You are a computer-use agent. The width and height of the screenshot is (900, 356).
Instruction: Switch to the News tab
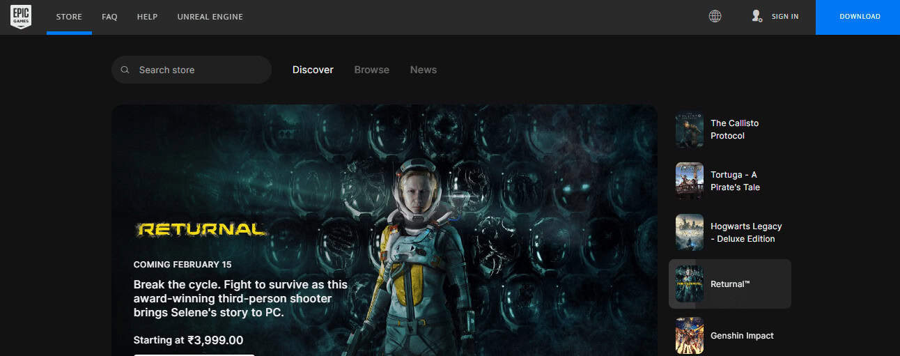(x=424, y=70)
